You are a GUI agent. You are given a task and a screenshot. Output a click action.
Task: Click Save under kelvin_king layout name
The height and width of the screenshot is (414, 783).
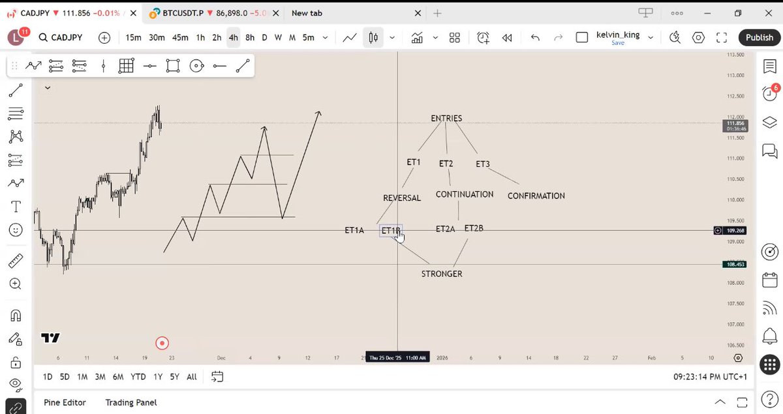click(x=617, y=43)
